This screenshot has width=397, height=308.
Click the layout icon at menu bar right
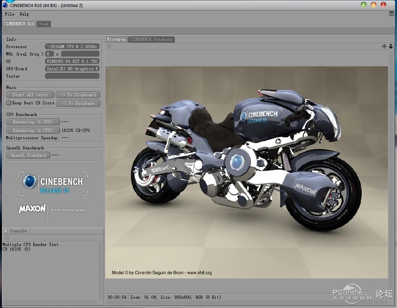[392, 14]
